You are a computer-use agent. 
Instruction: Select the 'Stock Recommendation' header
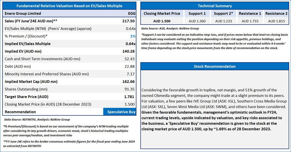[215, 67]
